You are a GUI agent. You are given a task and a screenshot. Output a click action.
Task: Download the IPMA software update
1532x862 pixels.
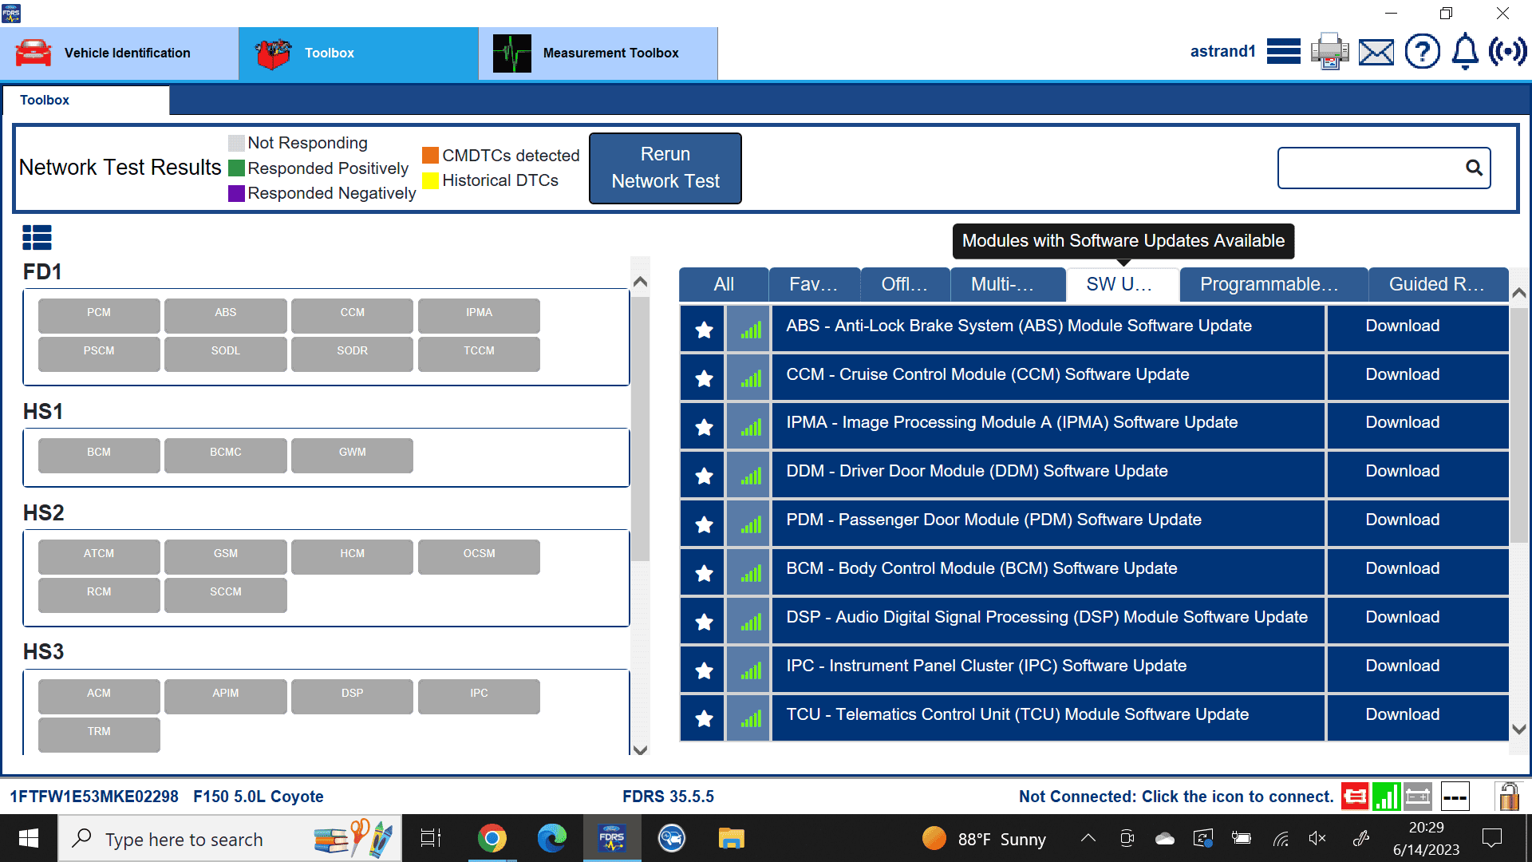point(1402,422)
